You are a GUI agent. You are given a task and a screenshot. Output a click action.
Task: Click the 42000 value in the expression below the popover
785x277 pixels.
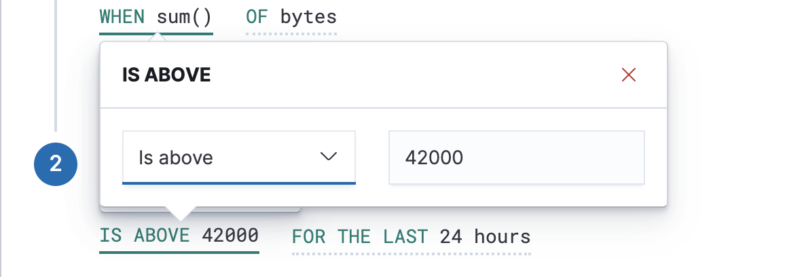(x=230, y=236)
